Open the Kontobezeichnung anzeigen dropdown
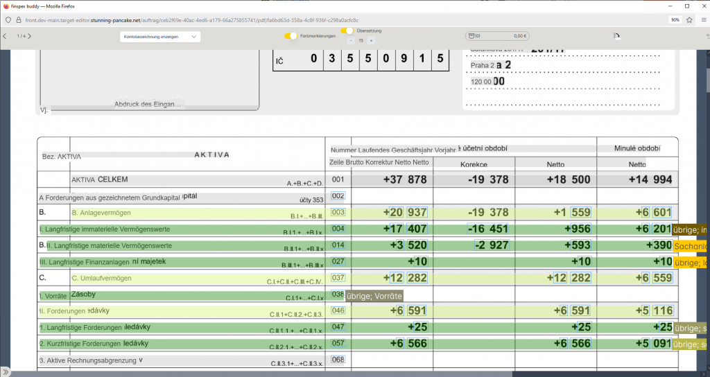Screen dimensions: 710x377 click(x=160, y=37)
